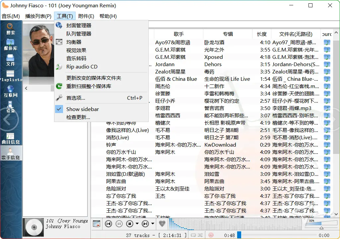The height and width of the screenshot is (239, 340).
Task: Click scroll-down arrow of the playlist scrollbar
Action: pos(336,214)
